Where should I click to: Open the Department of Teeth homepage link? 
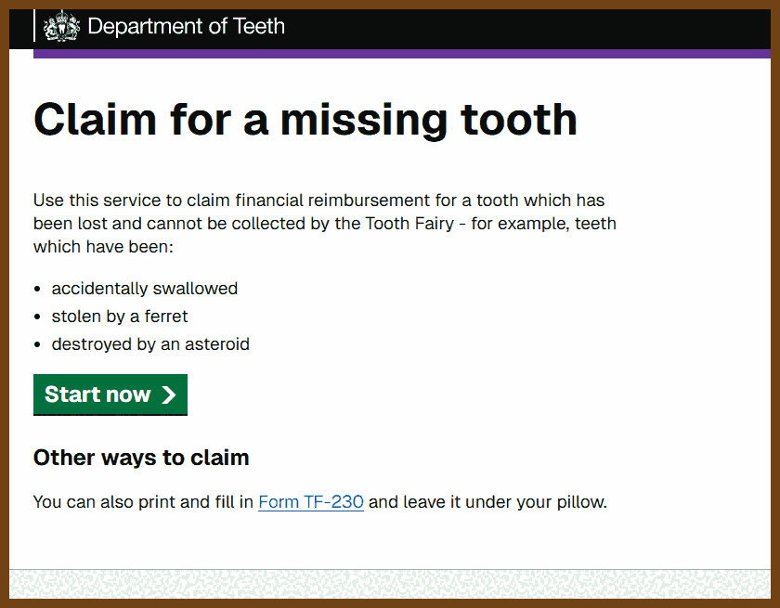pos(164,26)
